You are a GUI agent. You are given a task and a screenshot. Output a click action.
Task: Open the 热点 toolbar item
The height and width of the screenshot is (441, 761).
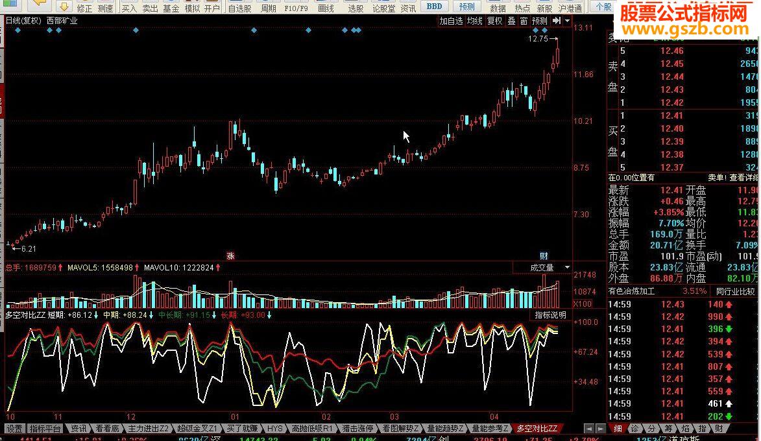click(x=522, y=8)
